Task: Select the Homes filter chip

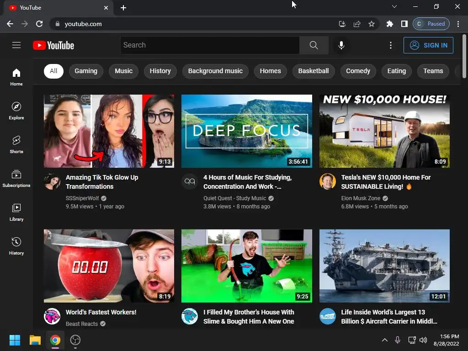Action: click(270, 71)
